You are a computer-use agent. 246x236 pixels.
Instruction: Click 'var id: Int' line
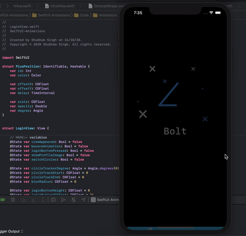click(x=20, y=71)
